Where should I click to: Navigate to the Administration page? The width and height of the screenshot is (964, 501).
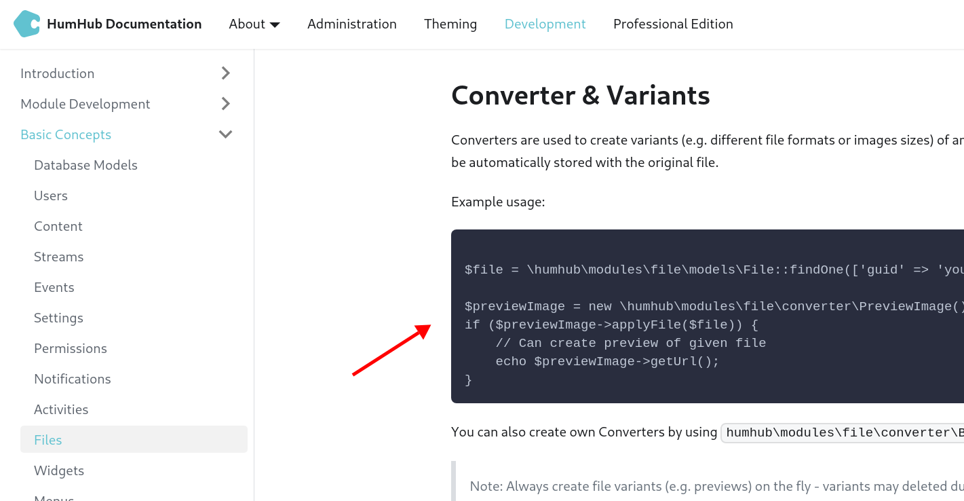(351, 24)
